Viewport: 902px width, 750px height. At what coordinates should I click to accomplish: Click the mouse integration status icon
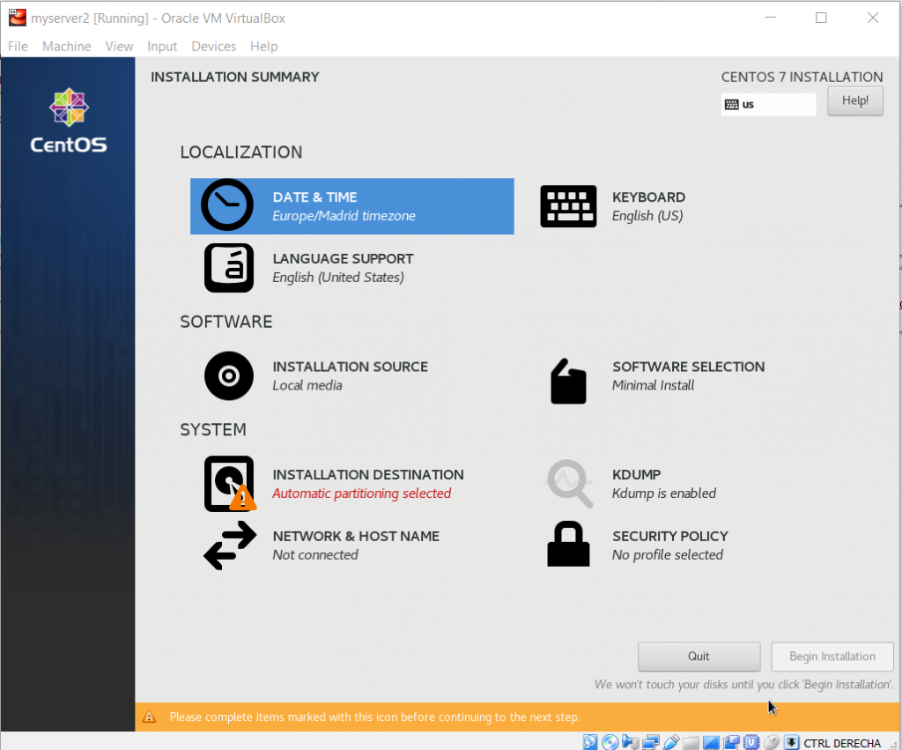coord(772,743)
